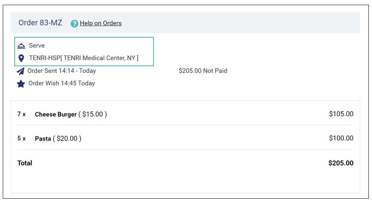Click the $100.00 Pasta line amount
The height and width of the screenshot is (203, 372).
[341, 138]
